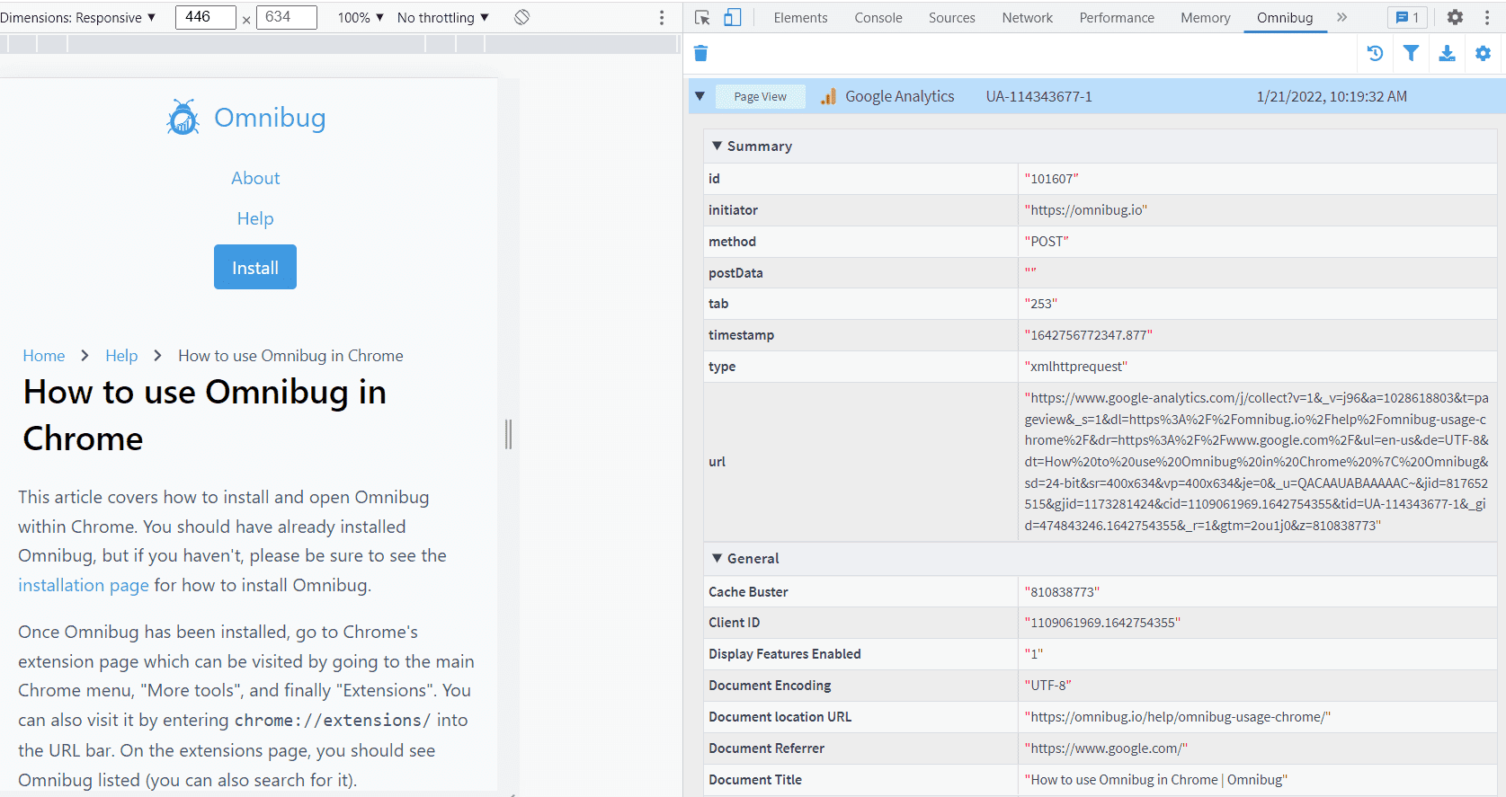Click the Omnibug site title text

(x=270, y=118)
